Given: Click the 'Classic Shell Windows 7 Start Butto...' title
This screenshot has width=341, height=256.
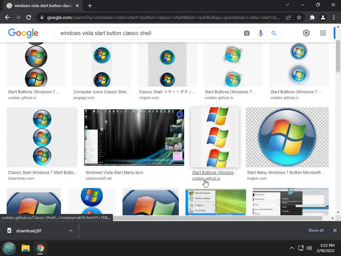Looking at the screenshot, I should click(42, 173).
